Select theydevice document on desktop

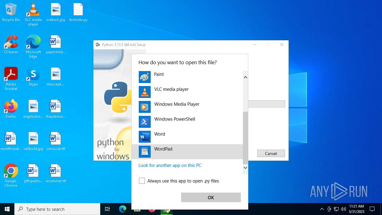[x=56, y=109]
